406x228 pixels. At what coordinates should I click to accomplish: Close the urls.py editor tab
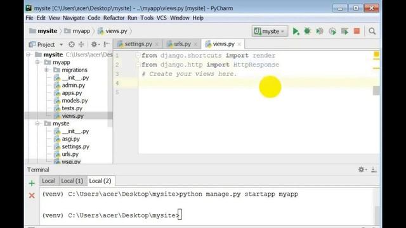tap(195, 44)
